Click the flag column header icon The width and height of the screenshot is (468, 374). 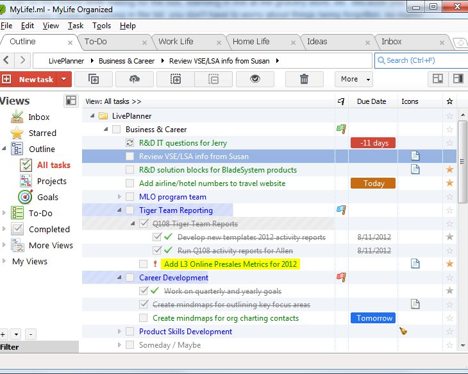coord(341,101)
